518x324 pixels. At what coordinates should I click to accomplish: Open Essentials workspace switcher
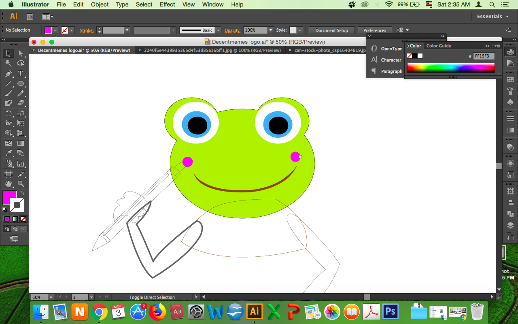pyautogui.click(x=492, y=17)
